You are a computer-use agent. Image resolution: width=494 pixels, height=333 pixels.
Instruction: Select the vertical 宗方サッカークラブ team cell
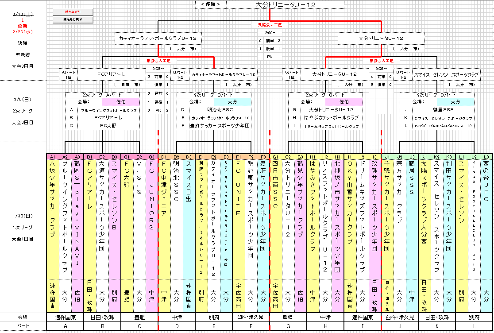[399, 219]
